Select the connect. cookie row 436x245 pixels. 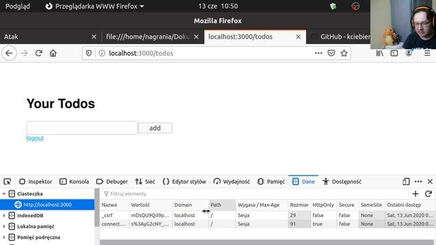point(267,224)
